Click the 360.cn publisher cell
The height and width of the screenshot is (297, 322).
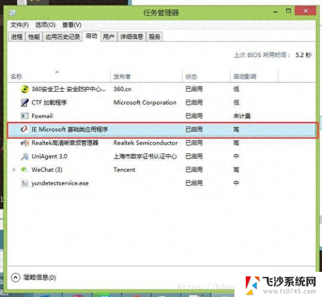(122, 89)
